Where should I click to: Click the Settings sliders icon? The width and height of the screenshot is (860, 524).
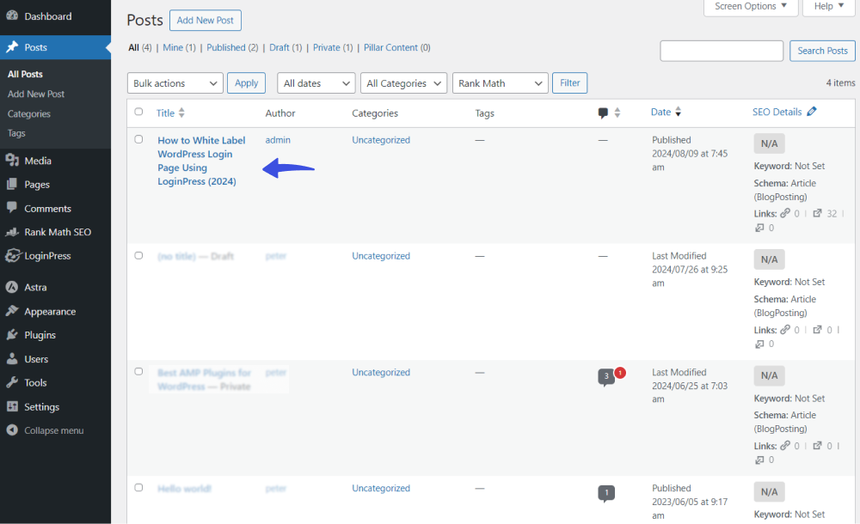pyautogui.click(x=12, y=406)
